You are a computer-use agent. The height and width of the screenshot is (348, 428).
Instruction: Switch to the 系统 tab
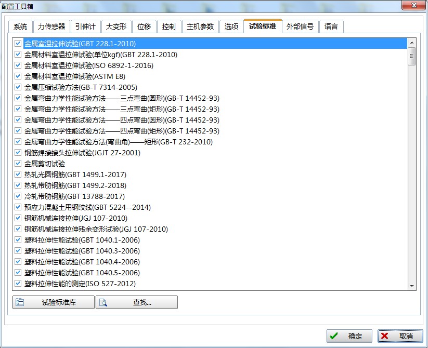coord(20,26)
